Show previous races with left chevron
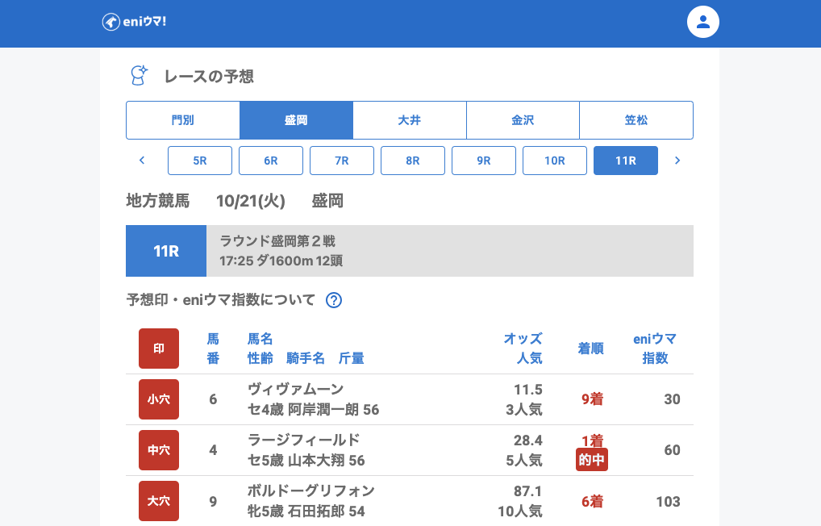Screen dimensions: 821x526 coord(142,161)
